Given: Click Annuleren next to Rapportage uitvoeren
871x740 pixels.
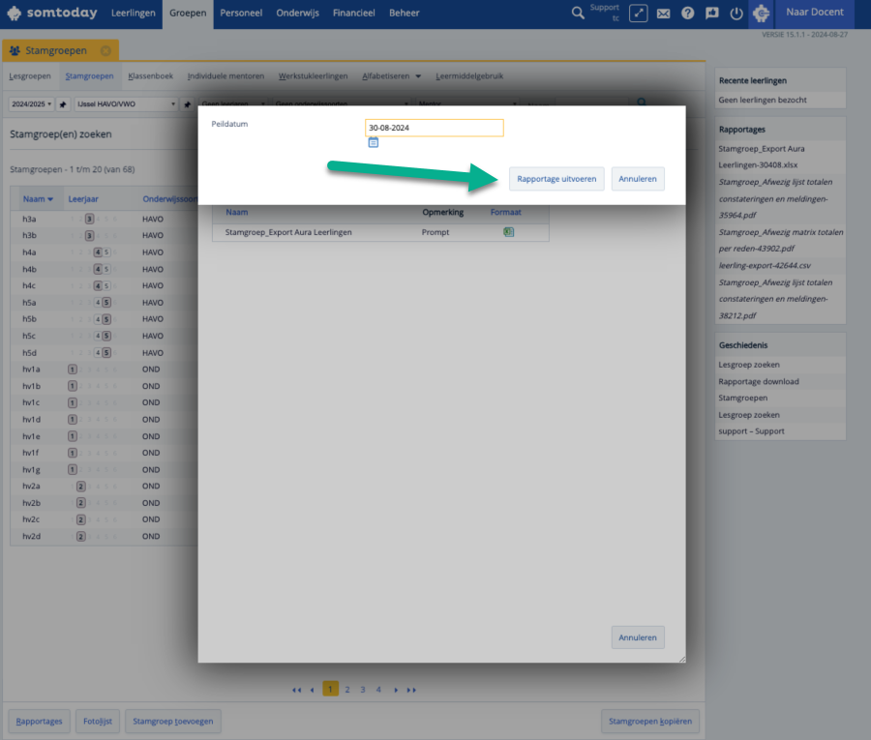Looking at the screenshot, I should 638,179.
